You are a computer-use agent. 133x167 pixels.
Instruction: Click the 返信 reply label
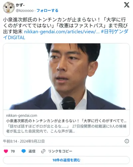32,151
